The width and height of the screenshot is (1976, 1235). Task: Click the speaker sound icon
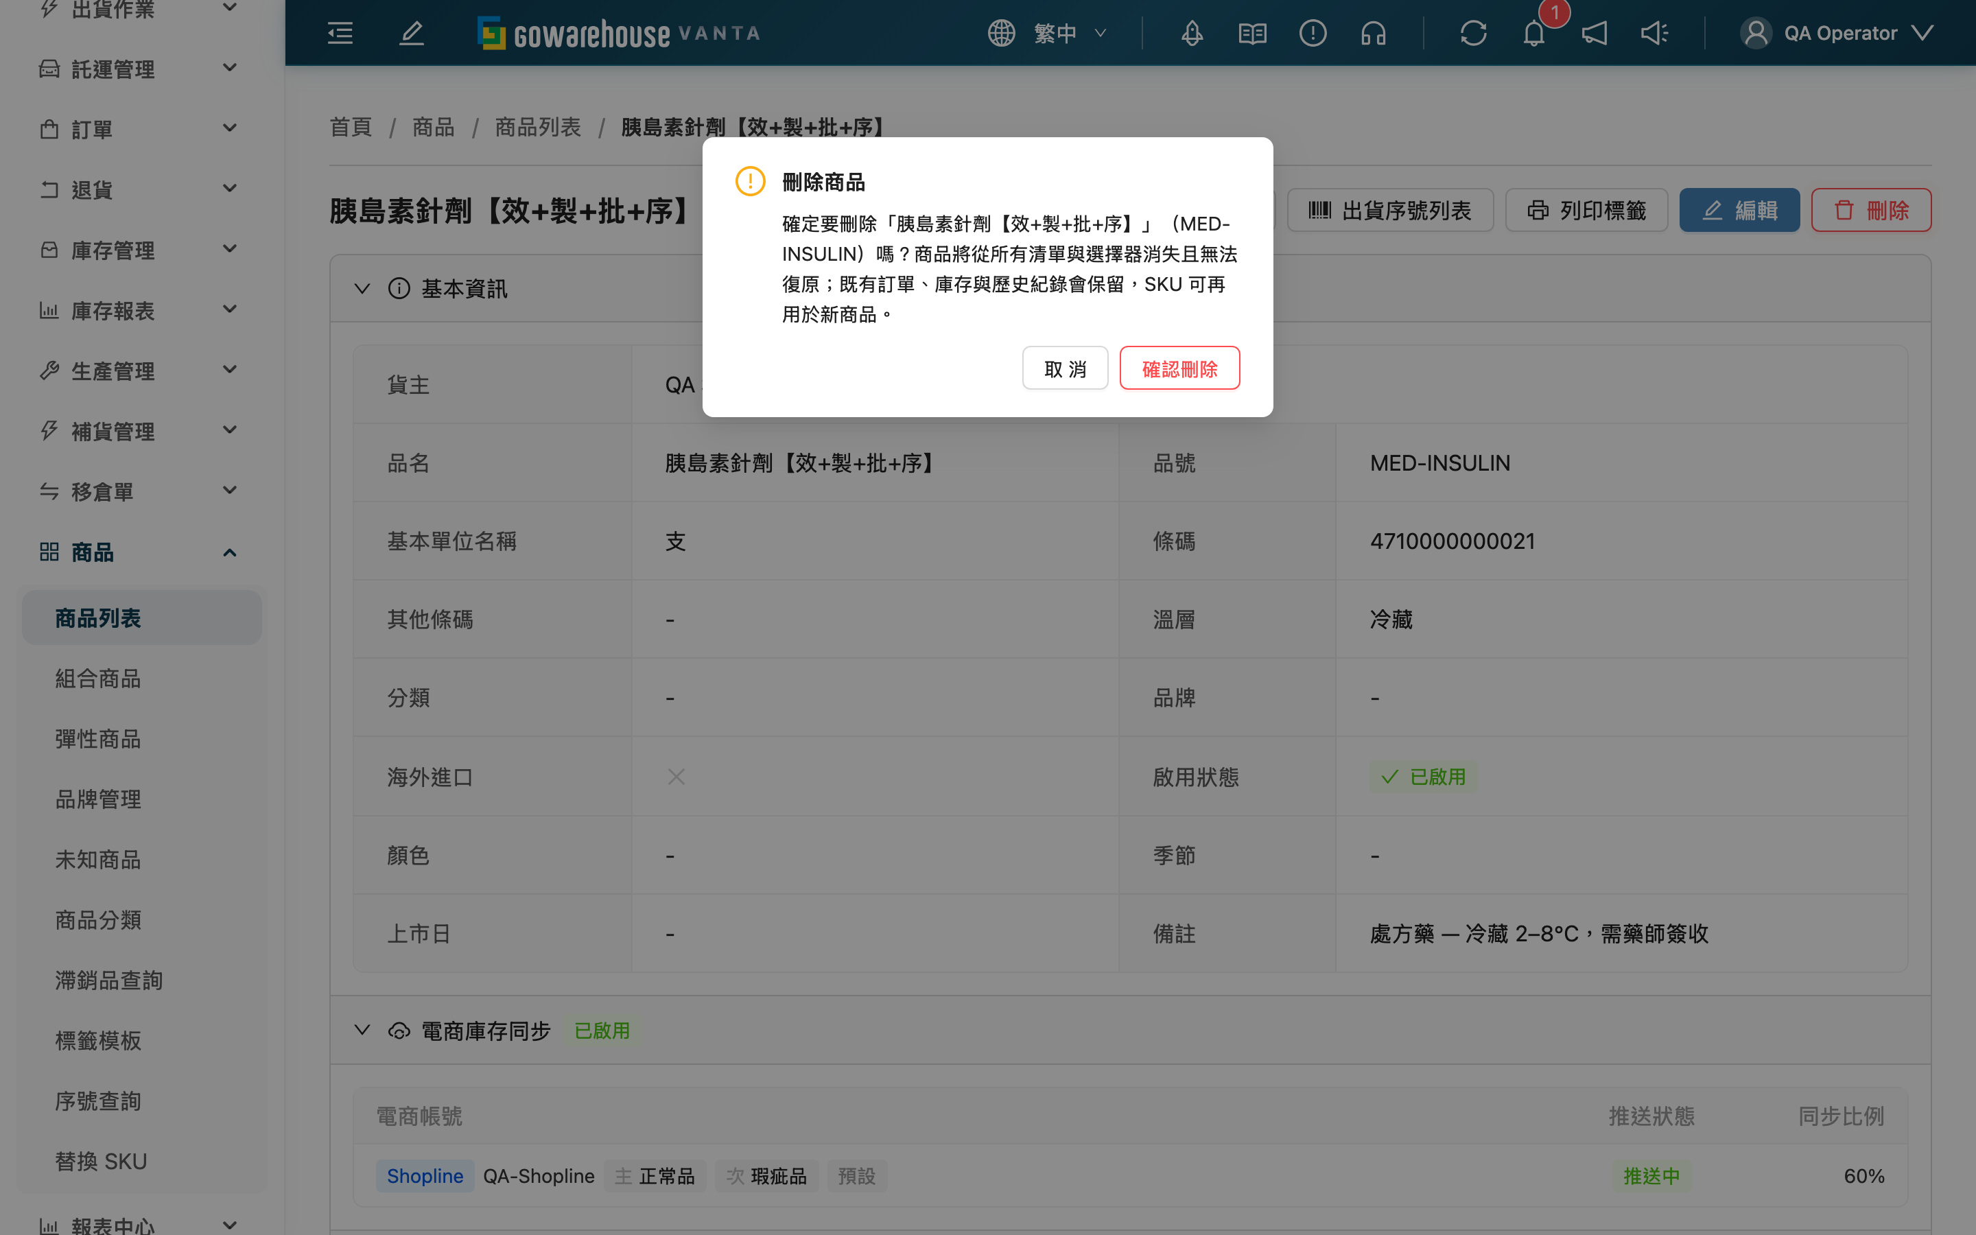tap(1654, 33)
